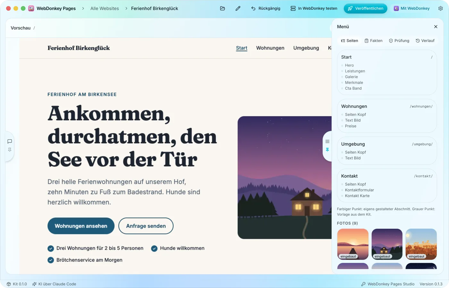This screenshot has height=288, width=449.
Task: Open settings with the gear icon
Action: click(x=441, y=8)
